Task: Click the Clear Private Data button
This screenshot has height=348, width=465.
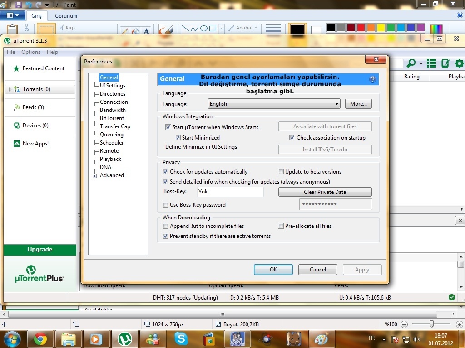Action: pyautogui.click(x=325, y=192)
